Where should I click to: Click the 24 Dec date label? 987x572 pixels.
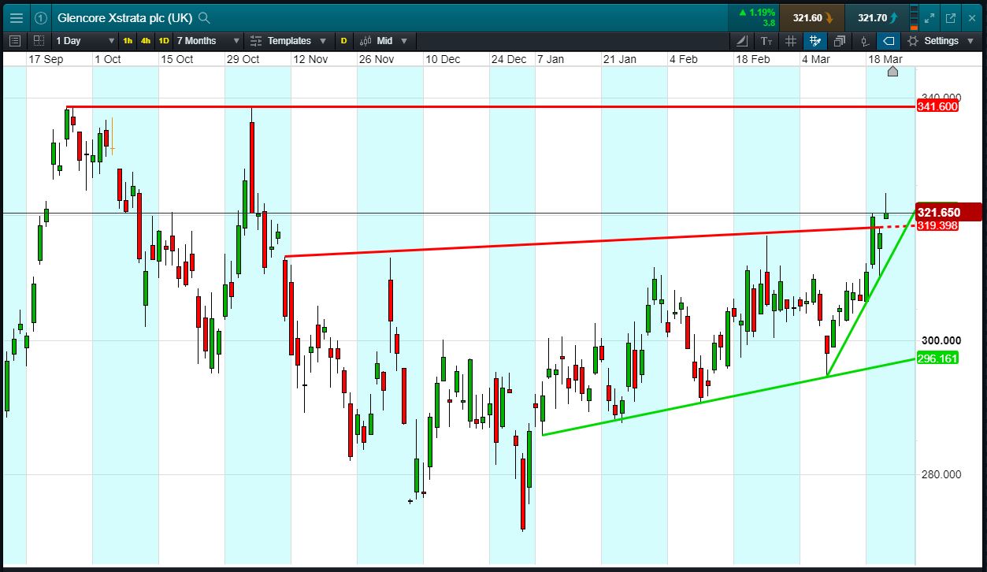tap(508, 59)
